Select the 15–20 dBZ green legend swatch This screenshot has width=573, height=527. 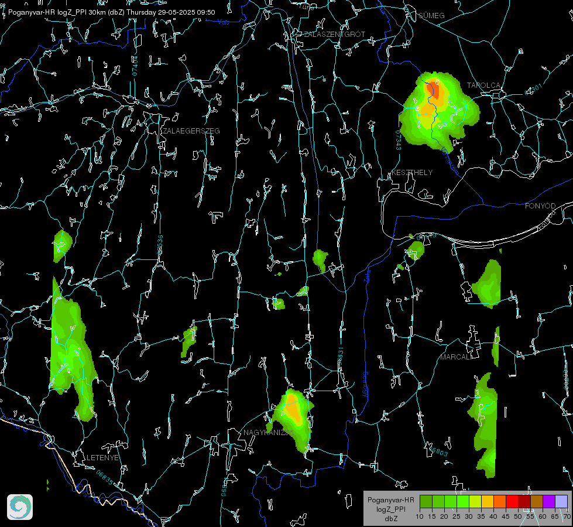click(x=438, y=501)
